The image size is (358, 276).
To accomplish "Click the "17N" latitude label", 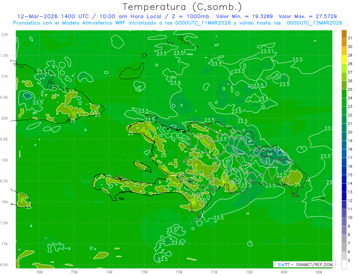I will [4, 244].
